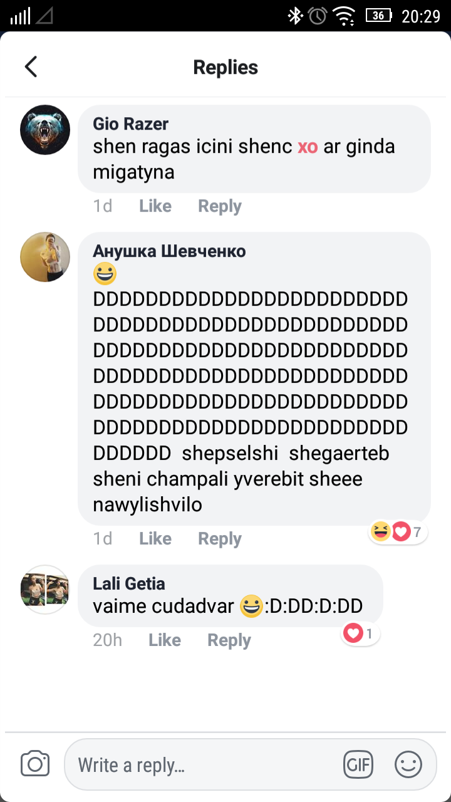Reply to Lali Getia's comment
Image resolution: width=451 pixels, height=802 pixels.
click(229, 640)
